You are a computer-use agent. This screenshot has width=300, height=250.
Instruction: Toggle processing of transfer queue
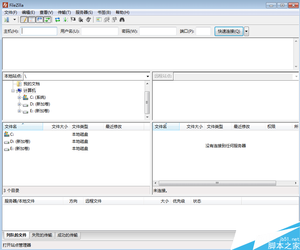point(66,20)
